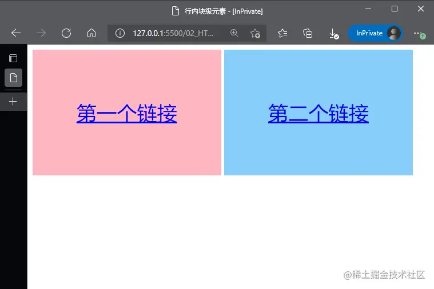Image resolution: width=434 pixels, height=289 pixels.
Task: Reload the current page
Action: (66, 33)
